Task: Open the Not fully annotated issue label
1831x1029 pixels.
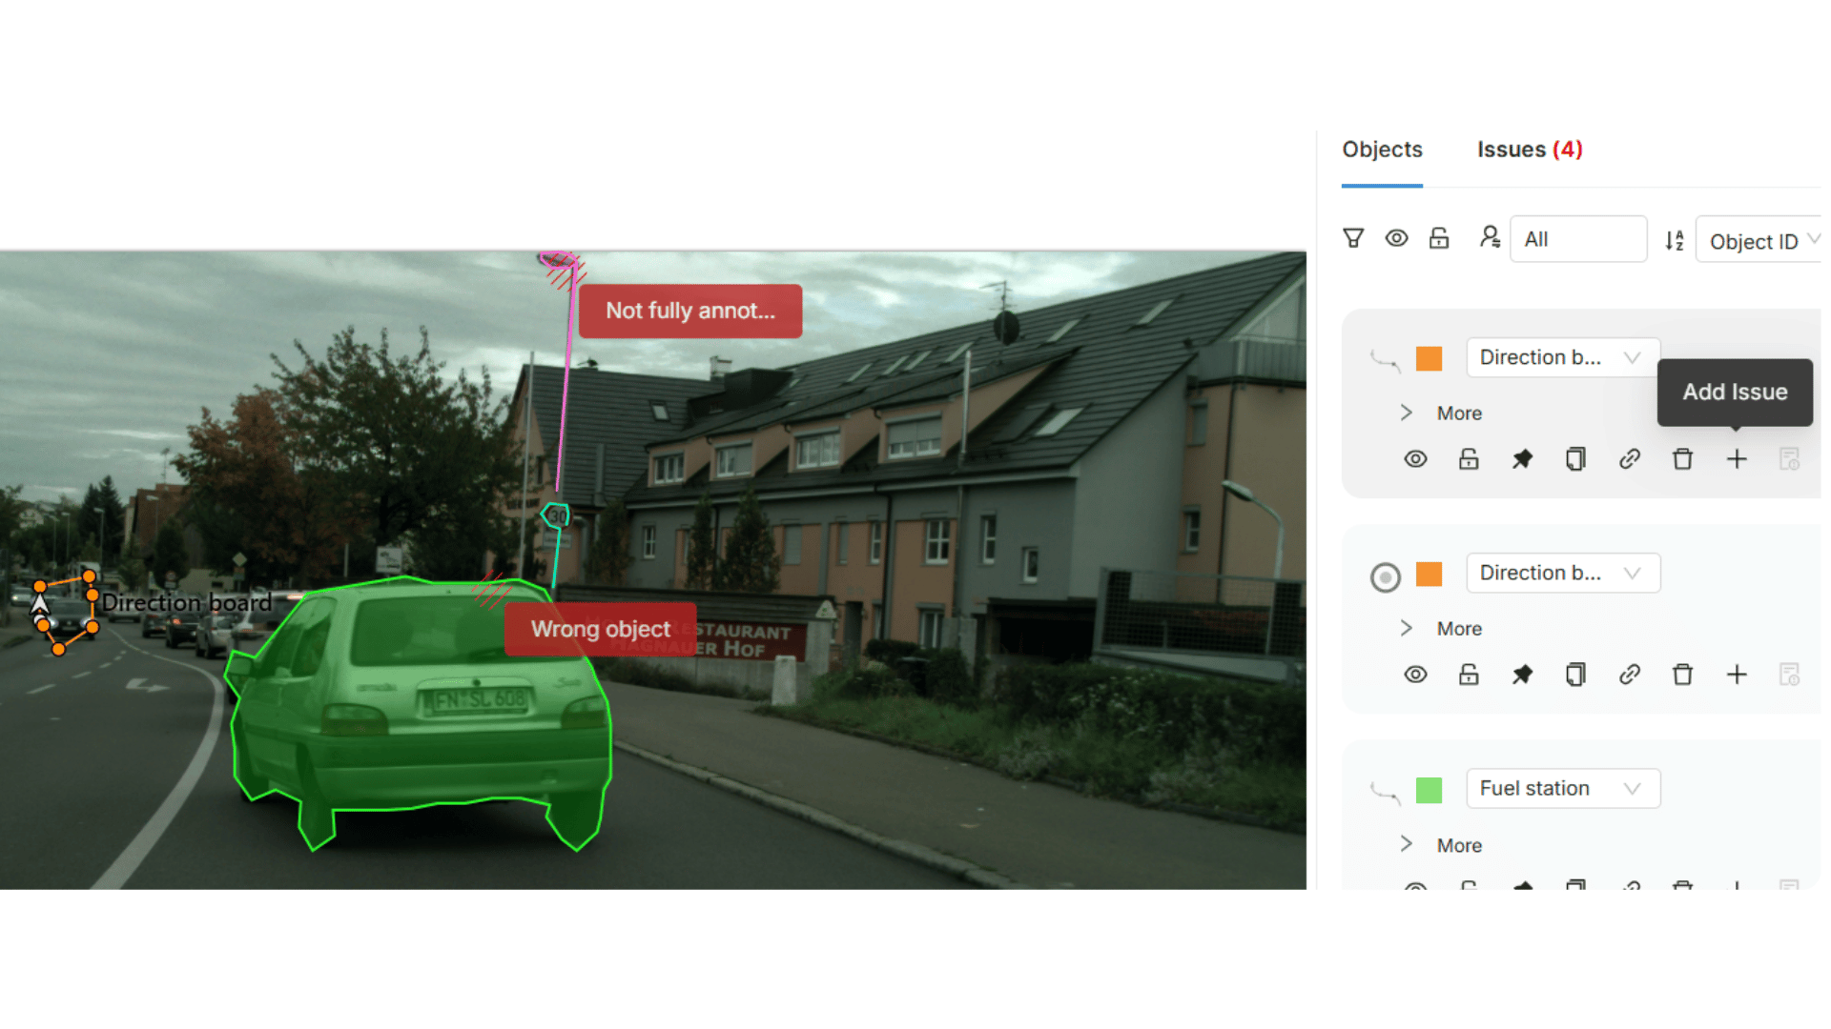Action: (x=689, y=311)
